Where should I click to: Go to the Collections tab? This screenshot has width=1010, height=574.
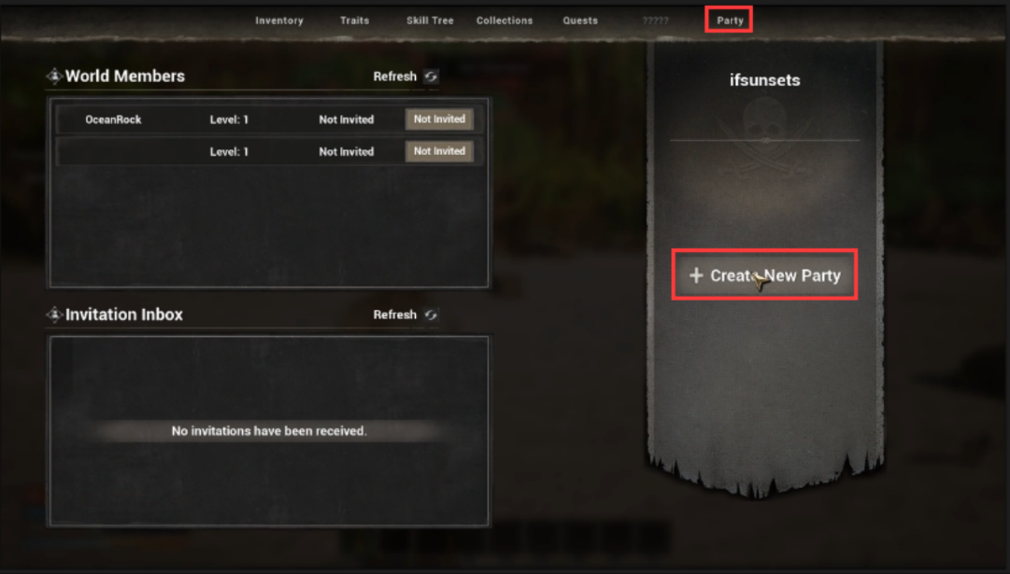tap(505, 21)
